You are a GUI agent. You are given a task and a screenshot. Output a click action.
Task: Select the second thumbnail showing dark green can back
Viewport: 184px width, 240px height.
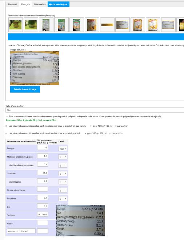coord(31,25)
